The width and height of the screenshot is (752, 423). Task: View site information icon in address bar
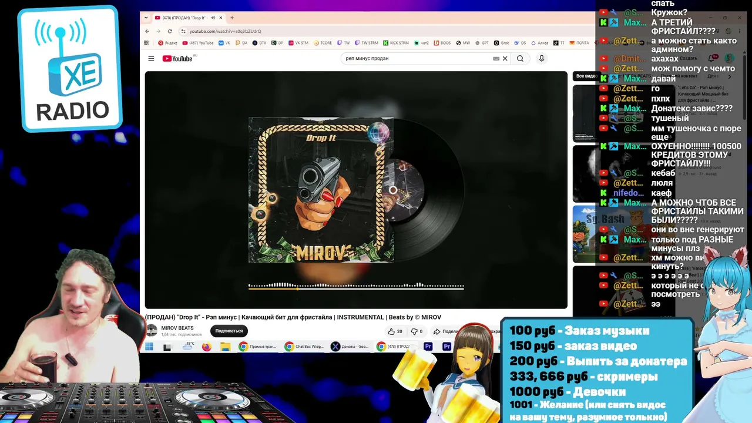coord(183,31)
